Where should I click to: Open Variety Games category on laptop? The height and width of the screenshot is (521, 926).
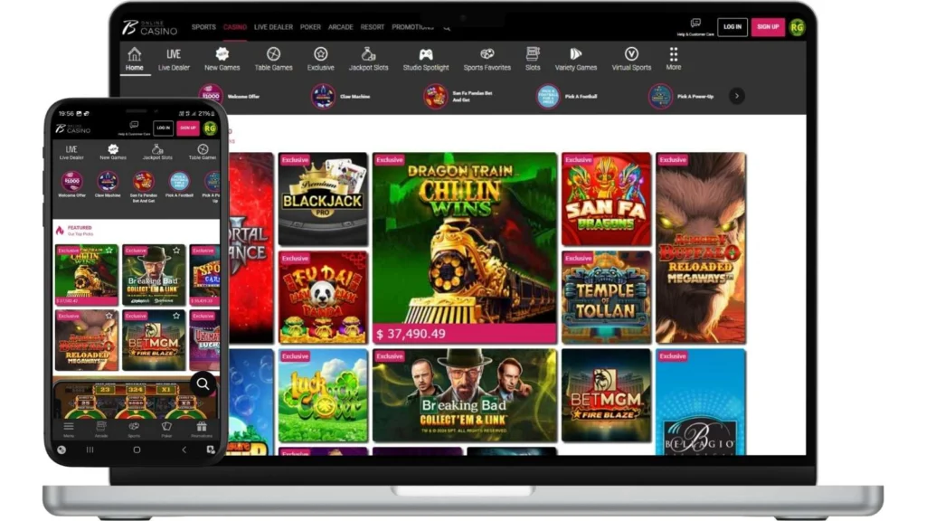click(x=576, y=59)
